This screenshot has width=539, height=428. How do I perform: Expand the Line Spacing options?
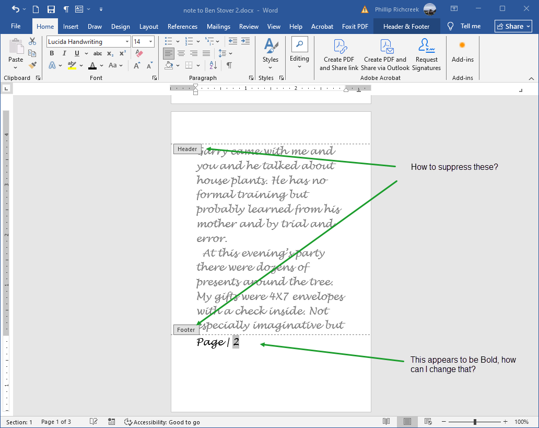pyautogui.click(x=230, y=53)
